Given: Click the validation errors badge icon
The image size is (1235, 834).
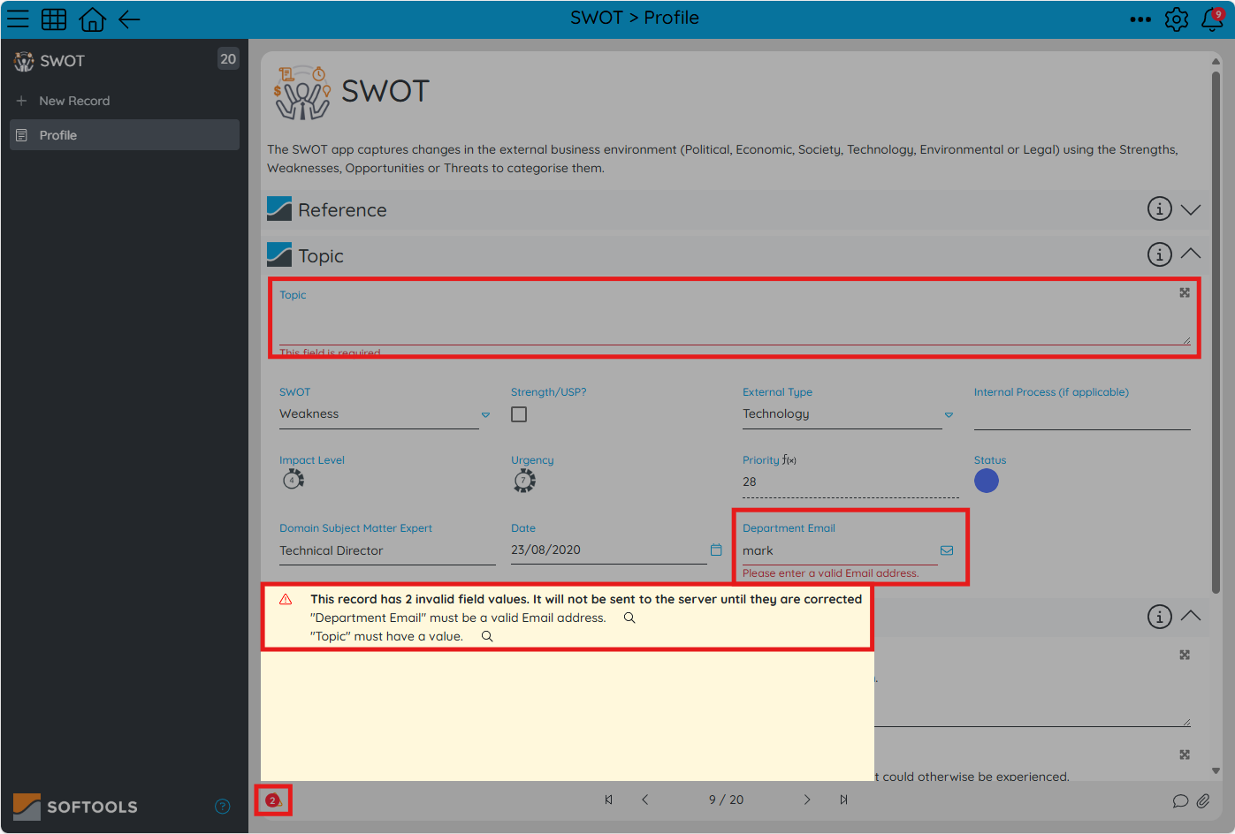Looking at the screenshot, I should 273,800.
